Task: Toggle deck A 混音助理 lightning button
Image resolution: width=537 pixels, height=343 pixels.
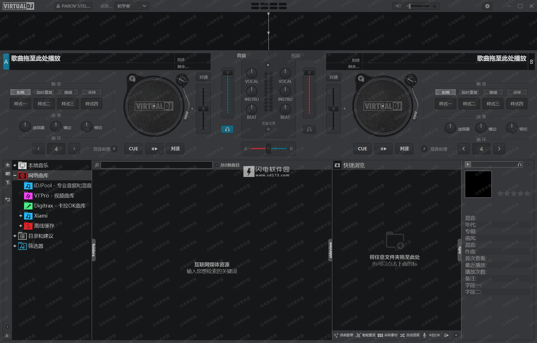Action: point(114,149)
